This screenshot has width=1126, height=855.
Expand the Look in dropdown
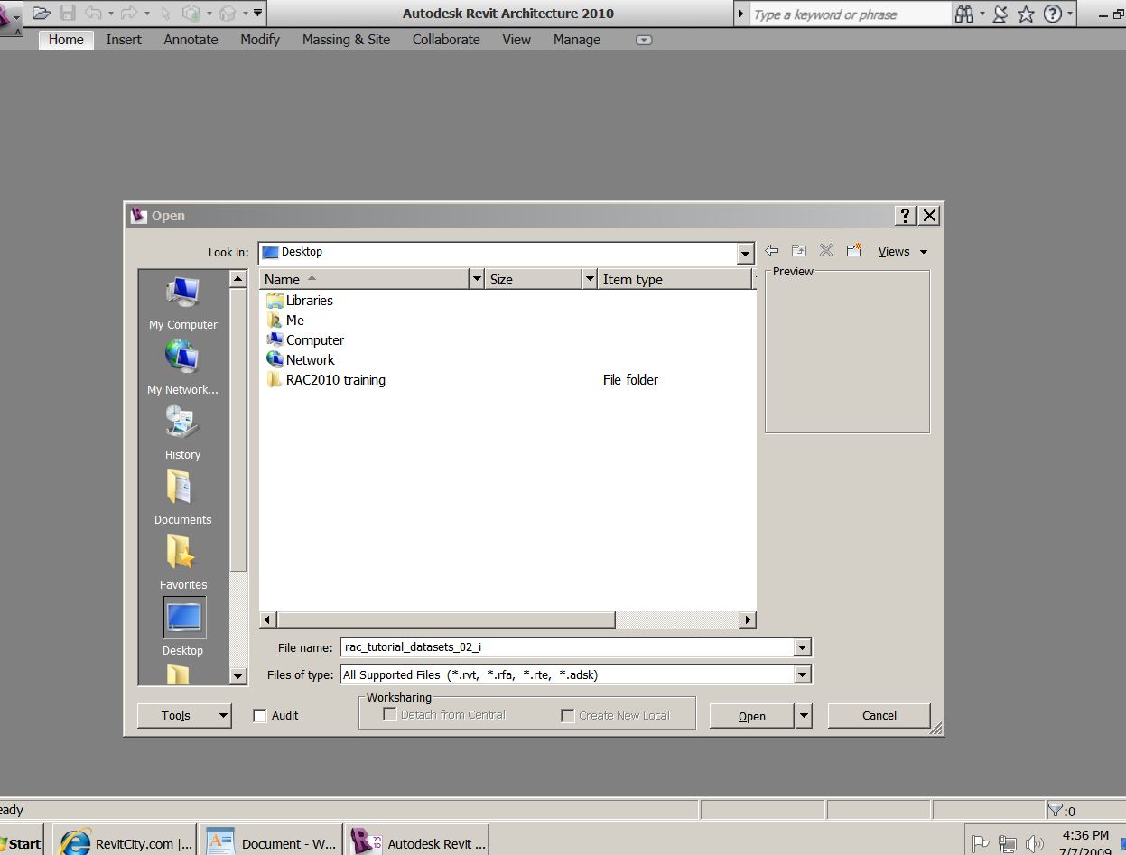tap(745, 253)
